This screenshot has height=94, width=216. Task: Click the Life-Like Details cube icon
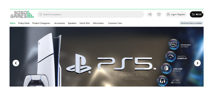point(166,68)
